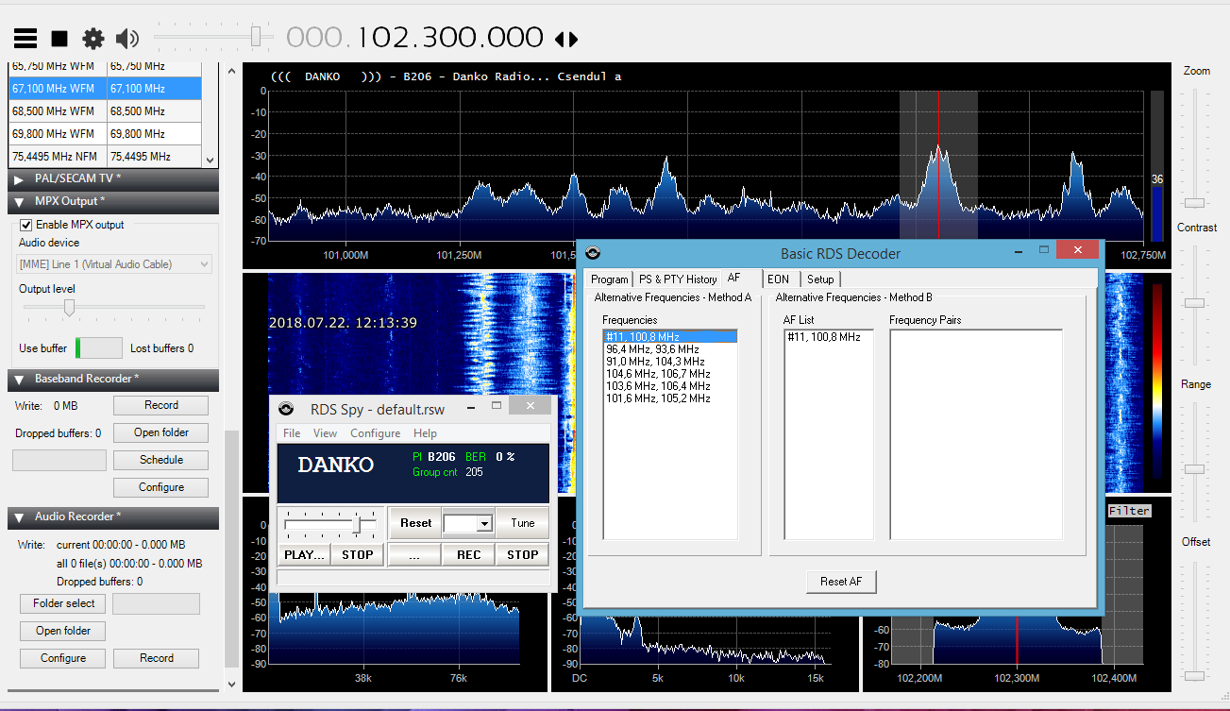Select the 67,100 MHz WFM list row

(106, 89)
